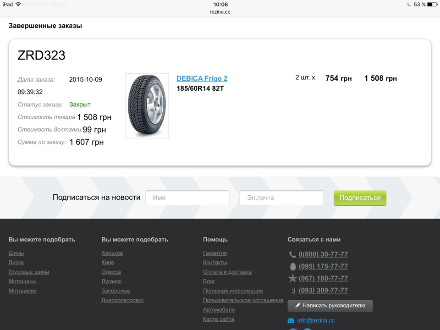Open the Контакты help link
The image size is (440, 330).
215,262
